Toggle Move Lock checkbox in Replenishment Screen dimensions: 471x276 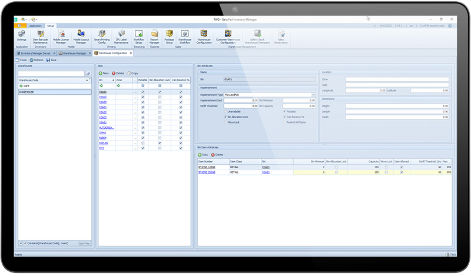pos(225,122)
